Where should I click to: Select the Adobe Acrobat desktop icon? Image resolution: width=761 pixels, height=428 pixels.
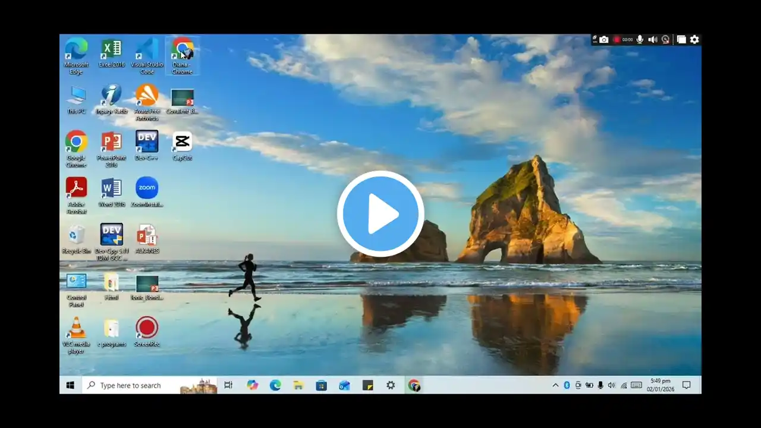tap(76, 189)
